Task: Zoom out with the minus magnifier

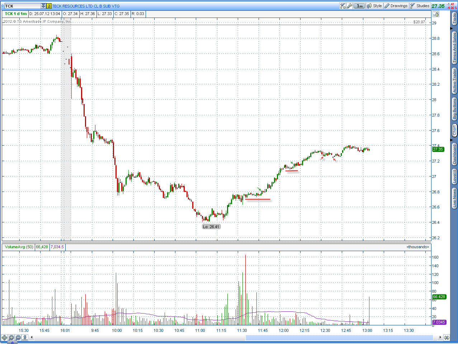Action: tap(18, 338)
